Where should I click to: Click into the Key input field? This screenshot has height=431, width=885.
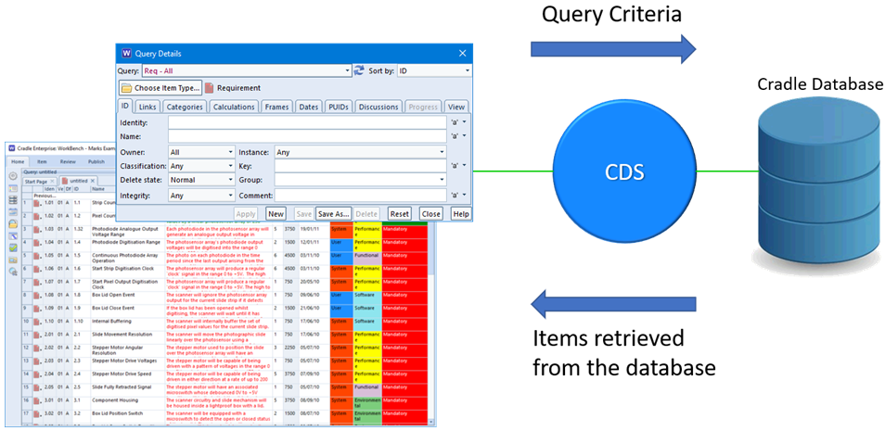pos(360,167)
